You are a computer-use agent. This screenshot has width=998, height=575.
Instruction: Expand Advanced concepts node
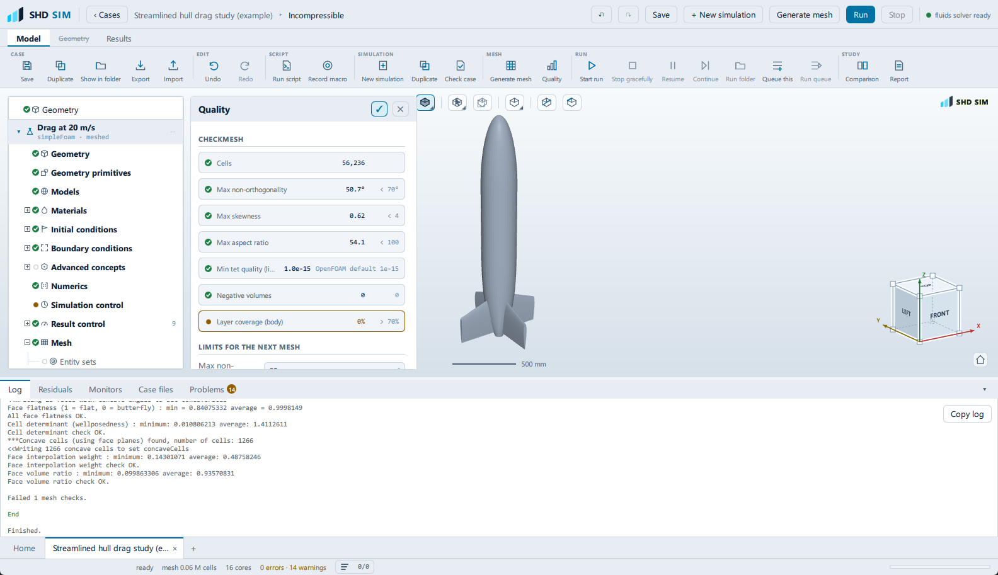pyautogui.click(x=27, y=267)
